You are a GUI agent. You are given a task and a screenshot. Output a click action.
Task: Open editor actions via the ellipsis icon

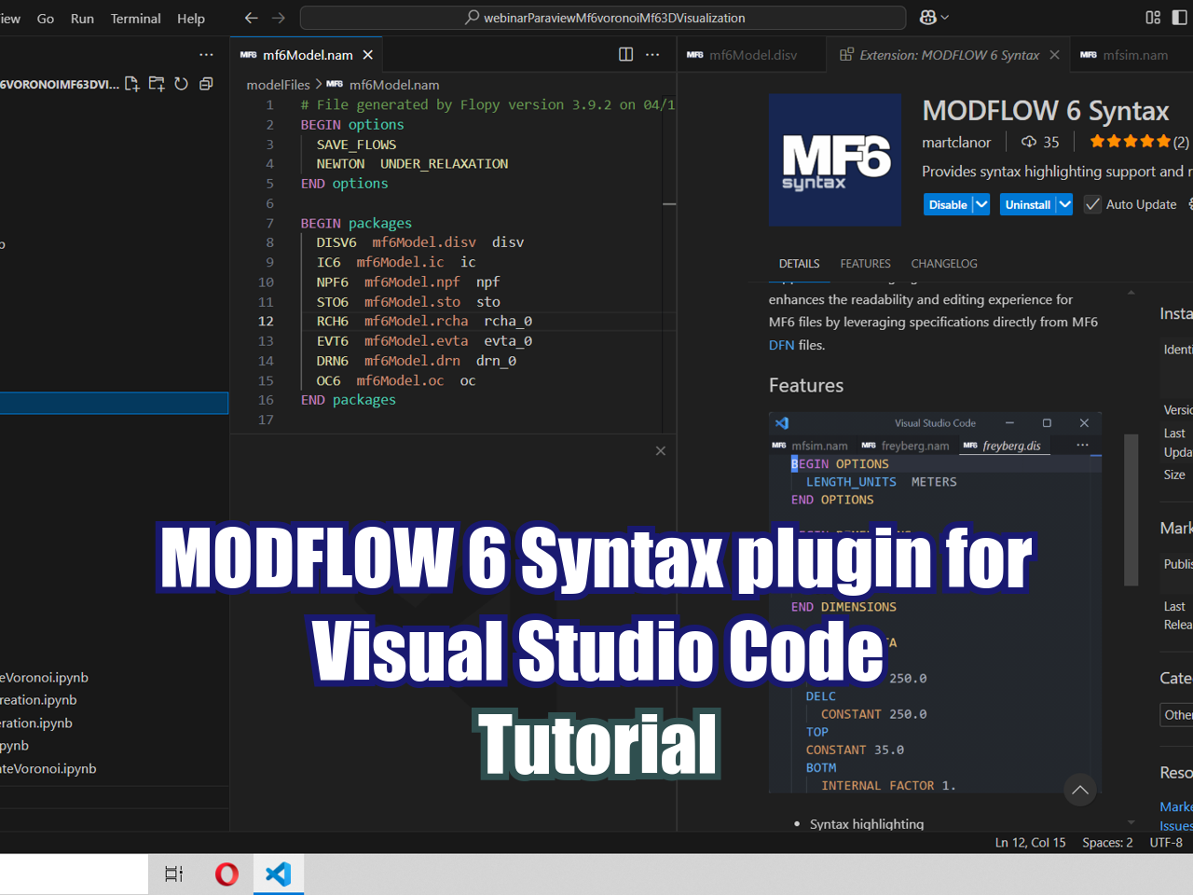[652, 54]
